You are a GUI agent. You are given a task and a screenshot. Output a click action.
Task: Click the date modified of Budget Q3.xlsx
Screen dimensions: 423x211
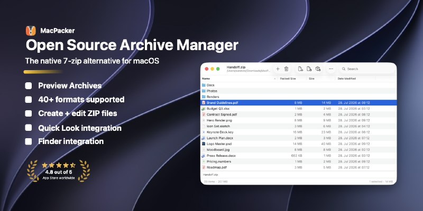[x=354, y=109]
